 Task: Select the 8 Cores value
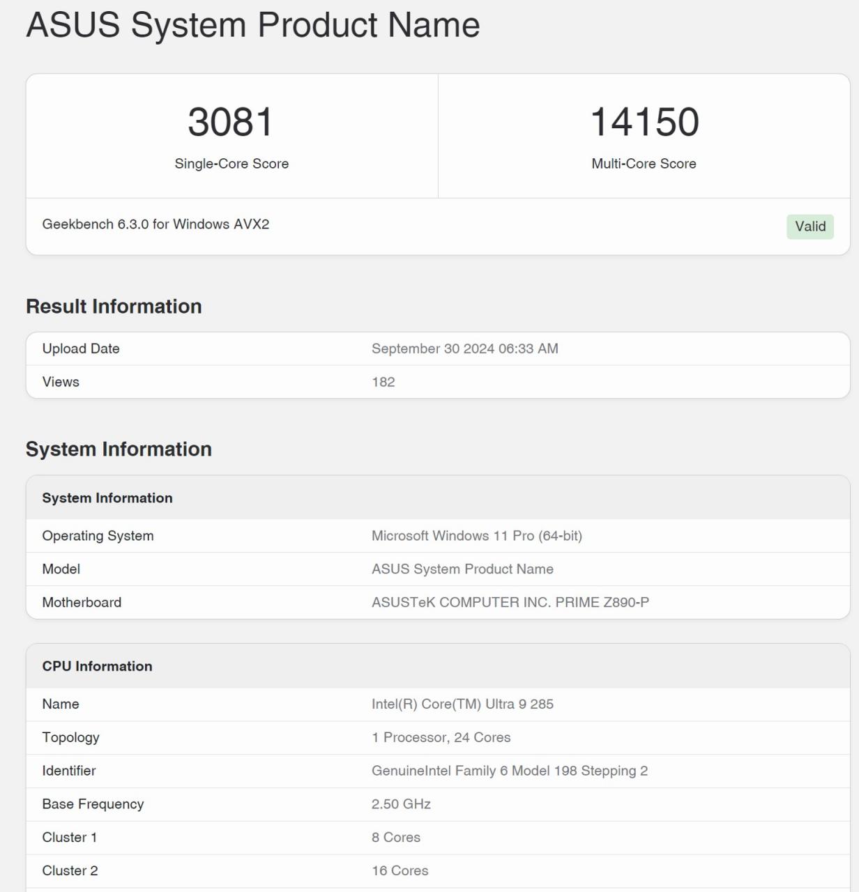(x=396, y=838)
